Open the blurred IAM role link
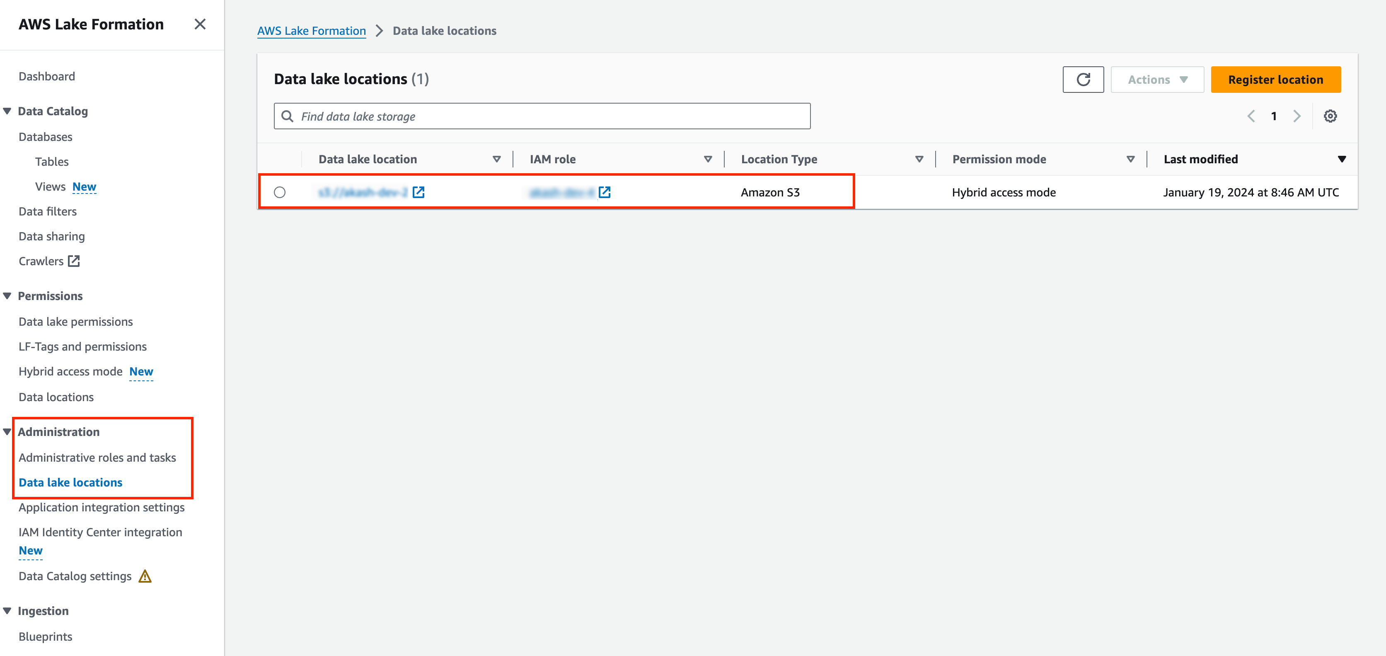1386x656 pixels. (x=562, y=192)
